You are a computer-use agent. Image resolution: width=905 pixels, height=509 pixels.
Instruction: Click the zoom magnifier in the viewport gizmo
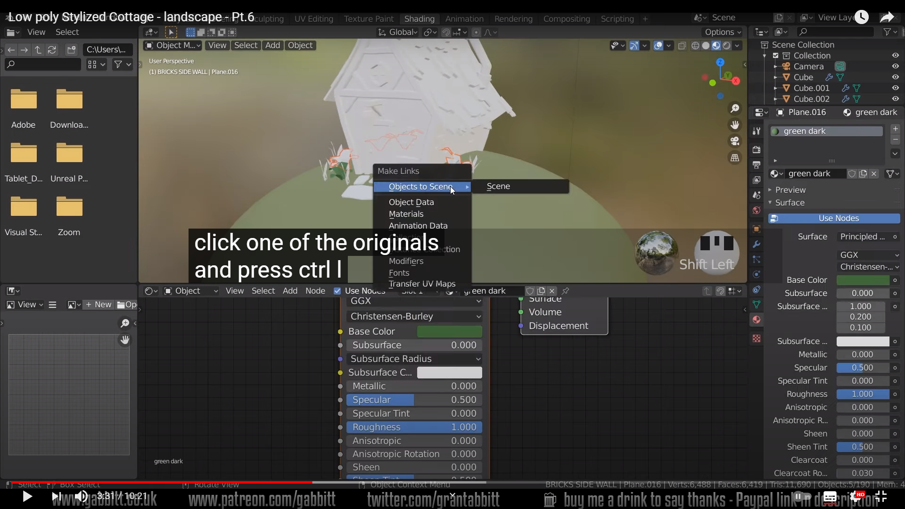pyautogui.click(x=735, y=109)
